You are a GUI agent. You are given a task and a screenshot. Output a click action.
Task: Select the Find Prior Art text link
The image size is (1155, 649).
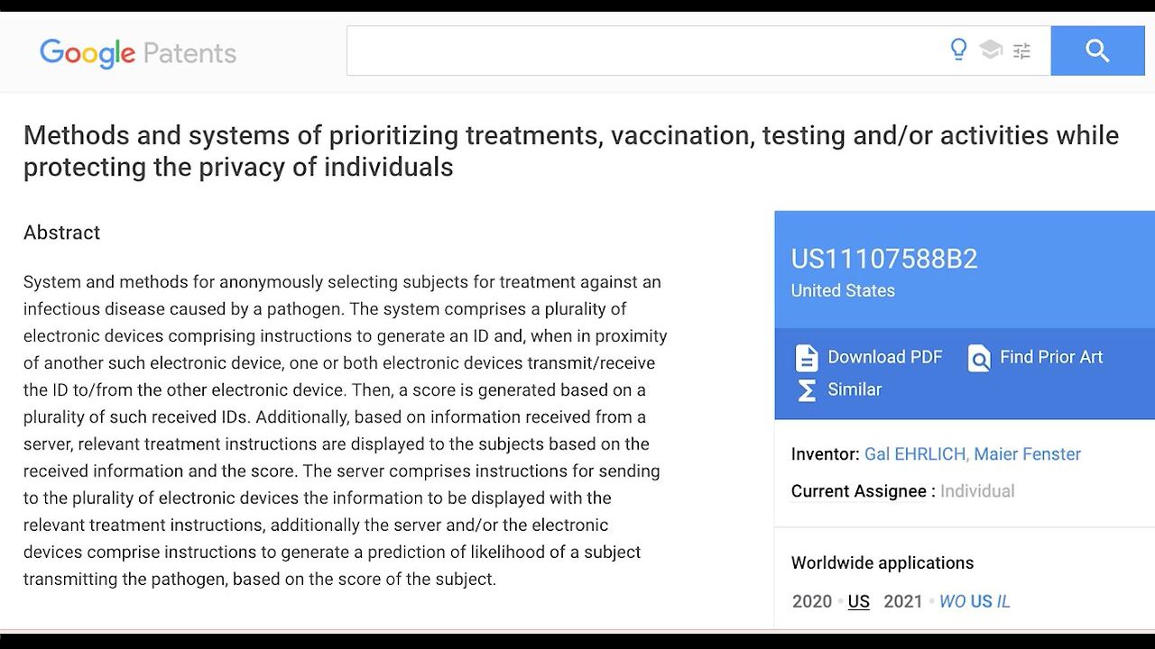(1051, 357)
